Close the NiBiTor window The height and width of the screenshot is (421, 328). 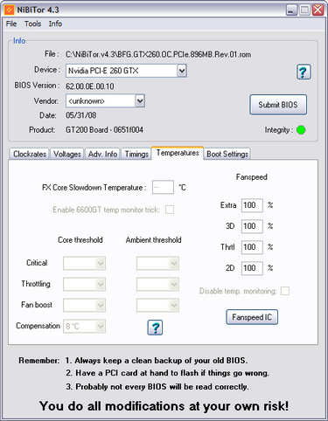(318, 10)
